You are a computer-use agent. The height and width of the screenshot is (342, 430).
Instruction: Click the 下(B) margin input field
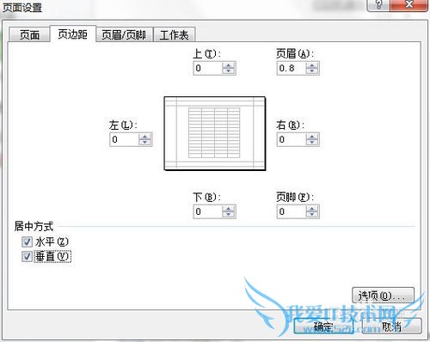[208, 211]
